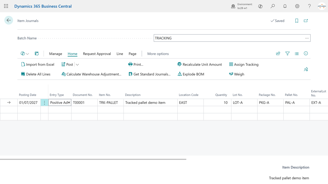The width and height of the screenshot is (328, 184).
Task: Expand the Post dropdown arrow
Action: point(77,64)
